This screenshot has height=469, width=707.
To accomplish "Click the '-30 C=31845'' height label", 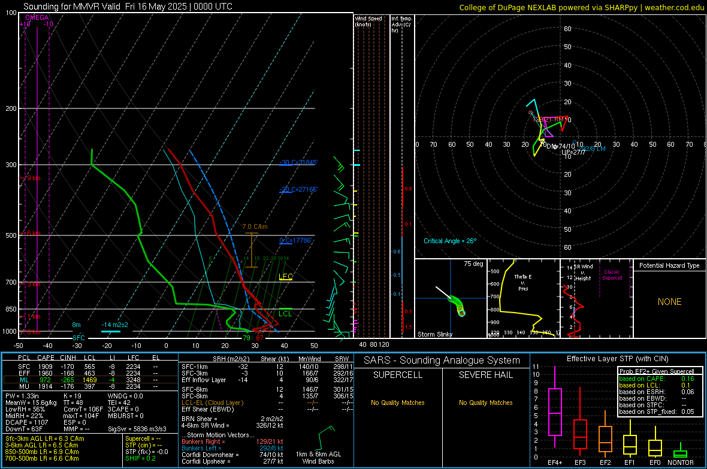I will coord(298,162).
